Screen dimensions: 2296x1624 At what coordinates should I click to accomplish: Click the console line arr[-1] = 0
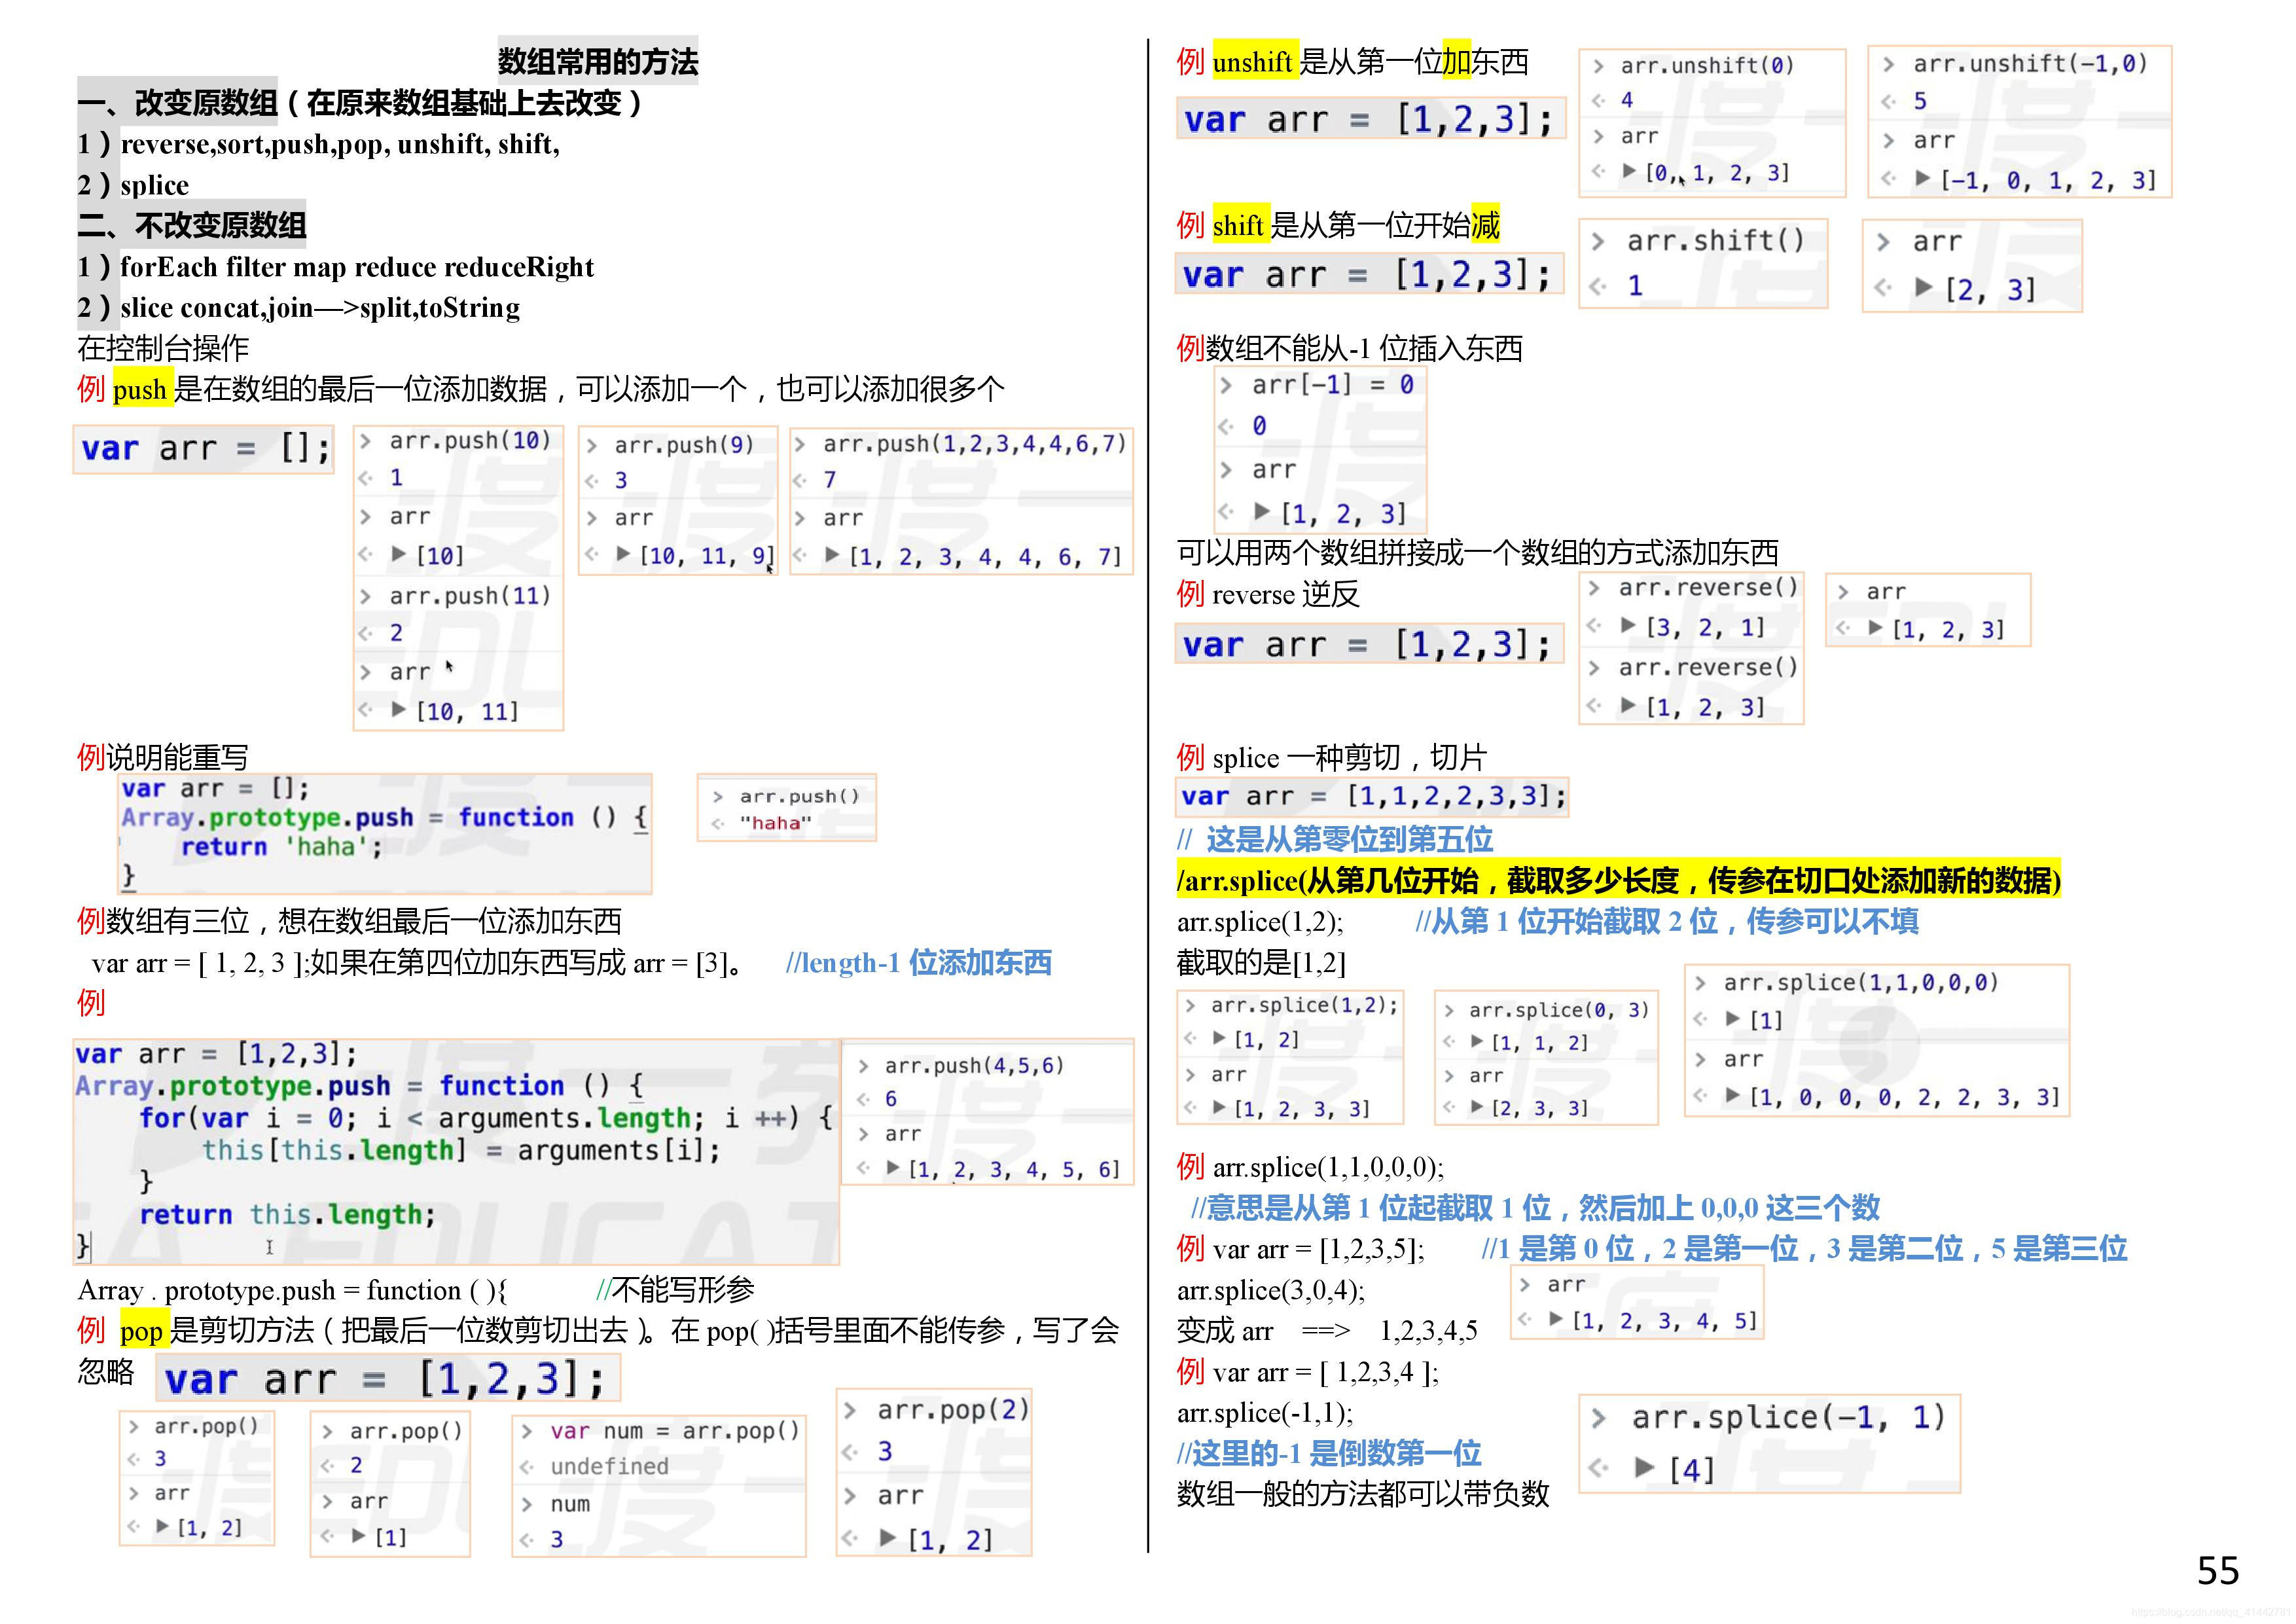(x=1332, y=385)
